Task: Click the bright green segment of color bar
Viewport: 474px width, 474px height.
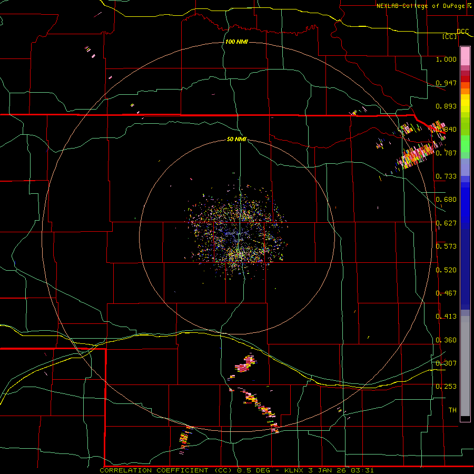Action: (465, 144)
